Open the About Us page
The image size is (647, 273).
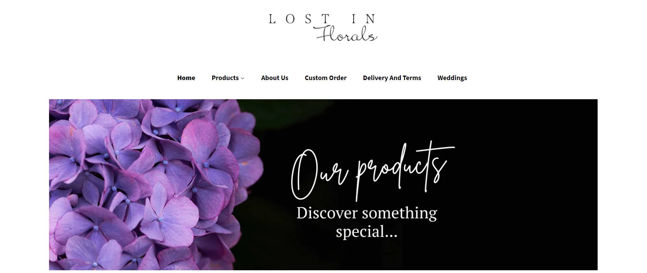[x=275, y=78]
